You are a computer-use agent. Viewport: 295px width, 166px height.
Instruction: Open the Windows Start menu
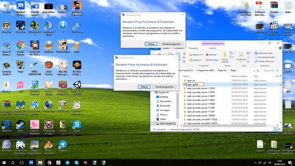pyautogui.click(x=4, y=163)
